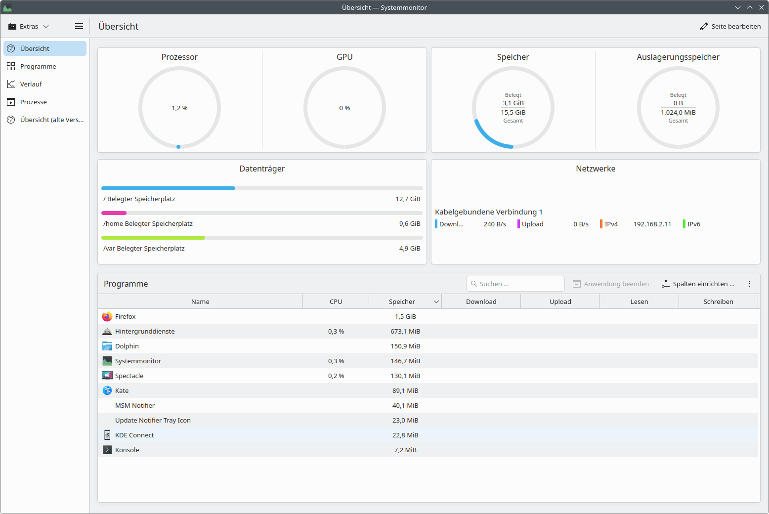
Task: Click the pencil icon for Seite bearbeiten
Action: [x=704, y=26]
